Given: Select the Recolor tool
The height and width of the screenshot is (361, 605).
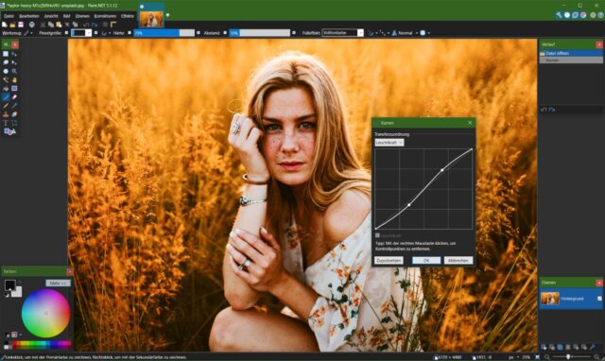Looking at the screenshot, I should [14, 114].
